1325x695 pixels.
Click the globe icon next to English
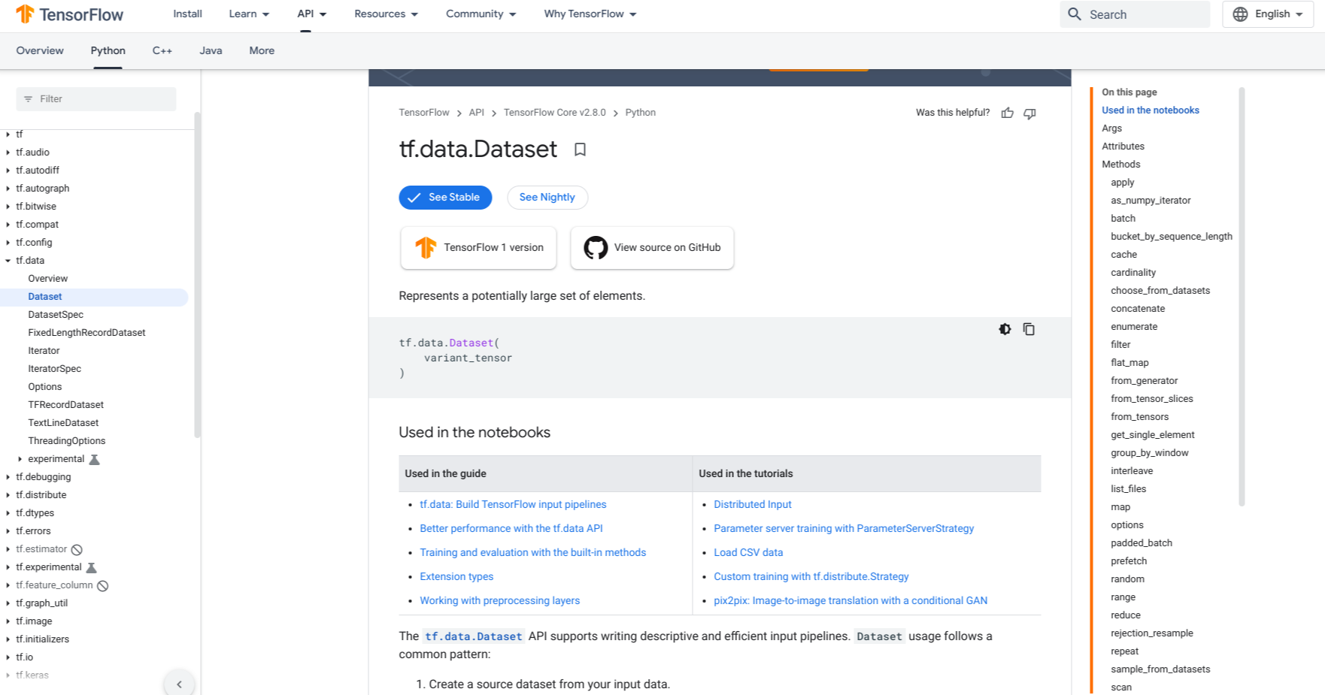coord(1240,14)
